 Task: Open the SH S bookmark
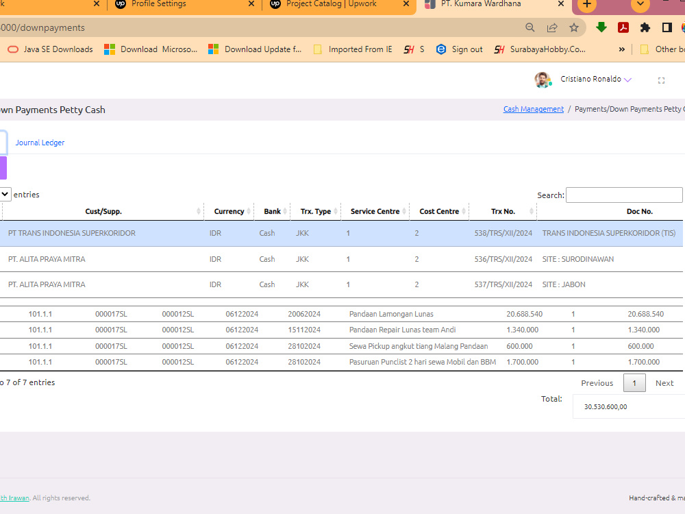(414, 49)
